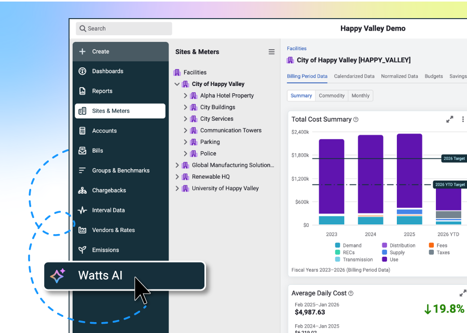Image resolution: width=467 pixels, height=333 pixels.
Task: Select the Monthly view button
Action: (361, 96)
